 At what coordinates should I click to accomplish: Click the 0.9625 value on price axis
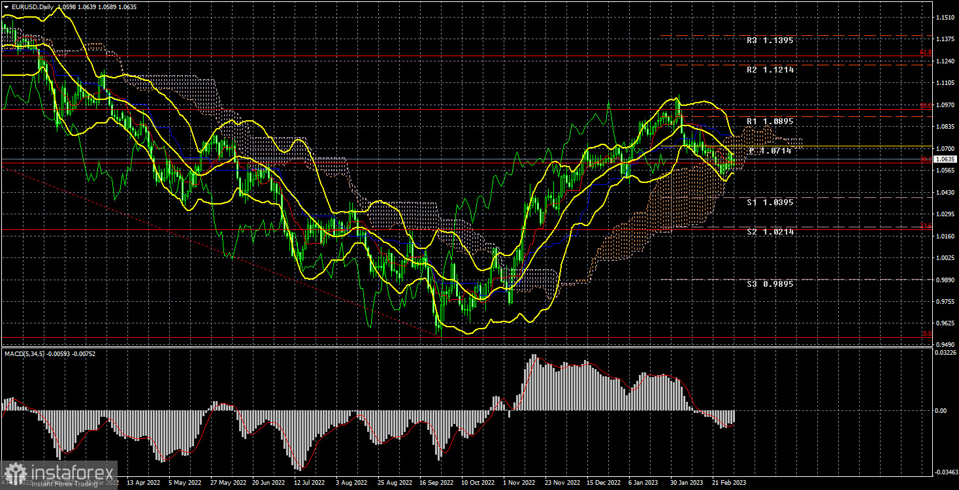tap(945, 323)
